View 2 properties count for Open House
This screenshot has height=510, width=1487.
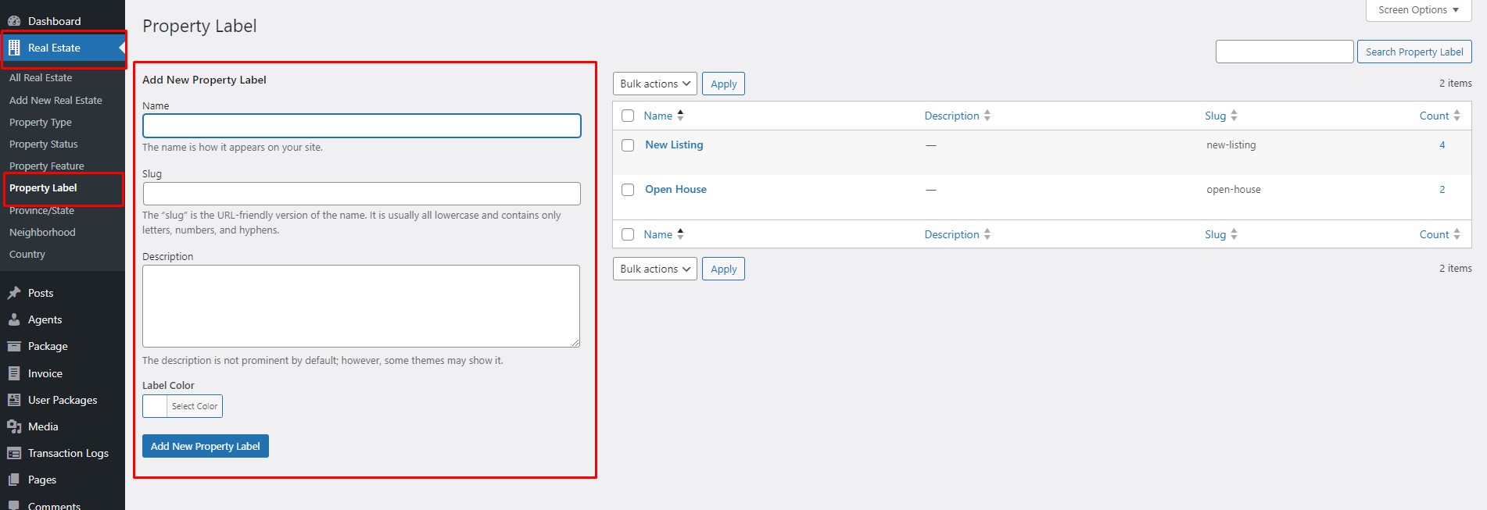(x=1442, y=189)
